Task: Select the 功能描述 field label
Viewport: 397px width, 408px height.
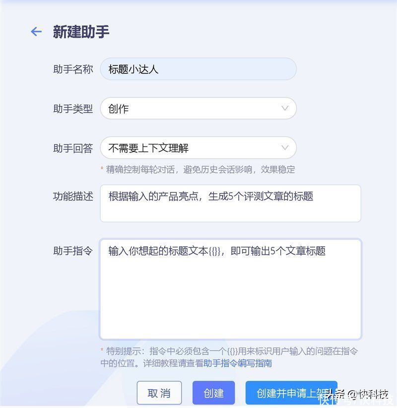Action: (x=73, y=196)
